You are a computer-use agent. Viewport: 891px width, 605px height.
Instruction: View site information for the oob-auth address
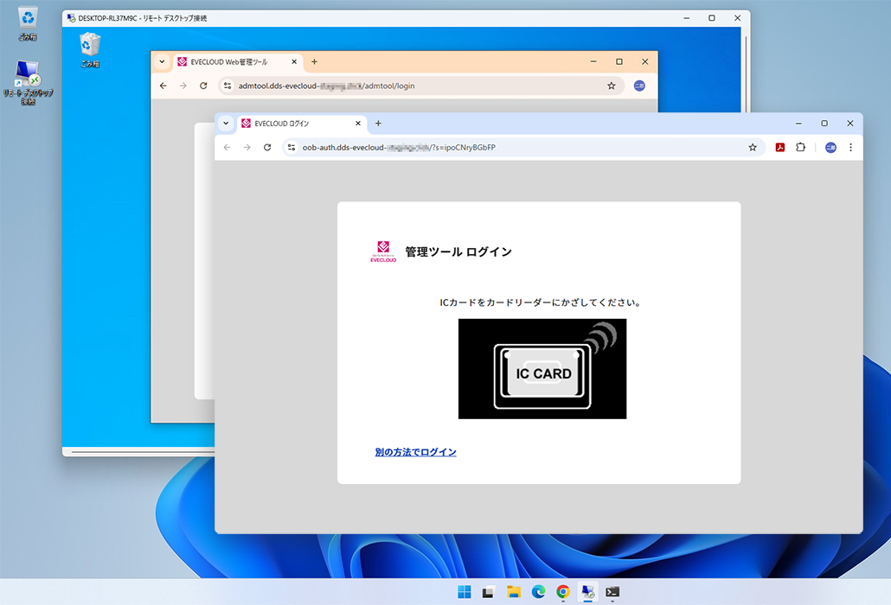coord(291,148)
